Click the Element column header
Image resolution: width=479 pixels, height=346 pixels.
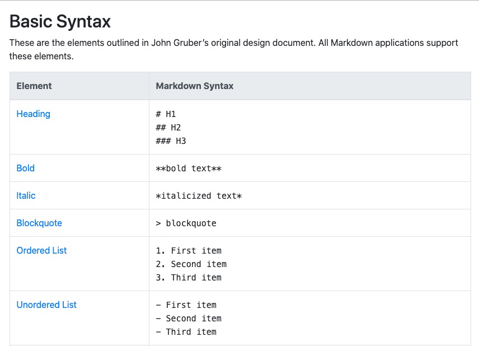tap(34, 86)
